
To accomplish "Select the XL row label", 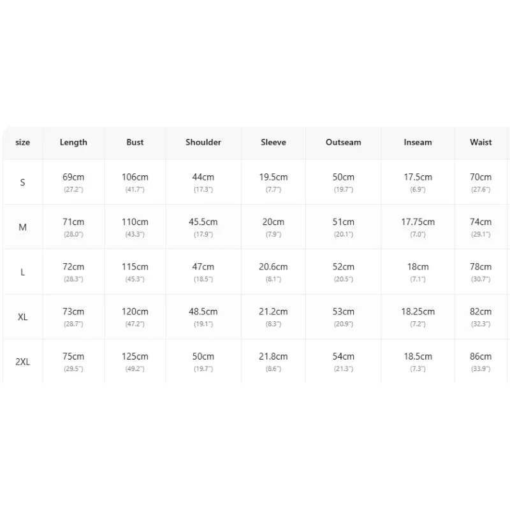I will [x=22, y=317].
